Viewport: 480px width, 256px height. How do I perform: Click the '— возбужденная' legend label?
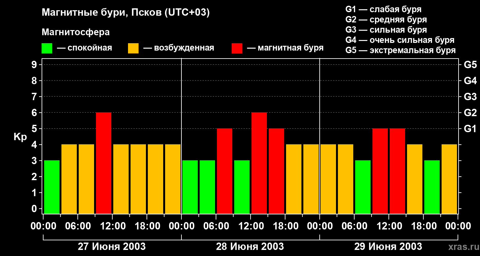coord(179,48)
